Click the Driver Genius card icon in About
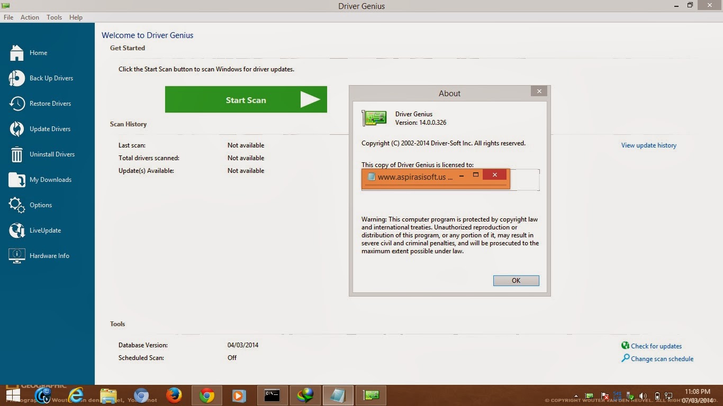This screenshot has height=406, width=723. pos(374,118)
